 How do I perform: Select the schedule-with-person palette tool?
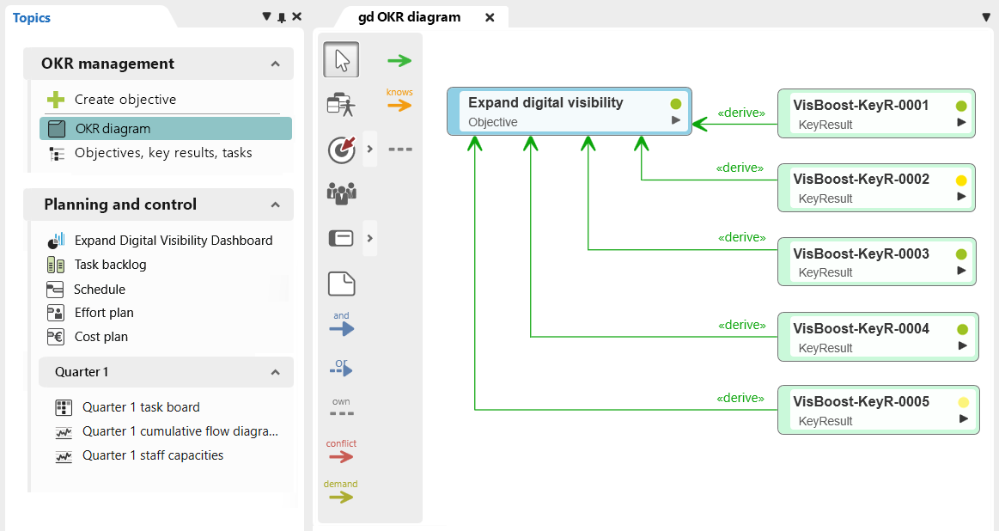coord(341,105)
